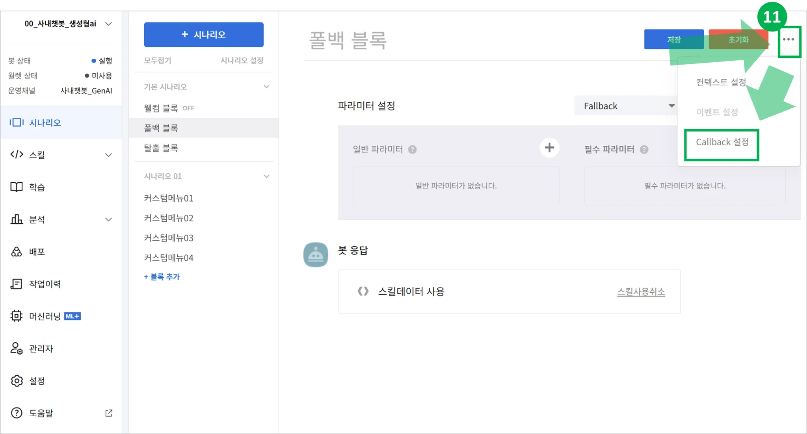Image resolution: width=807 pixels, height=434 pixels.
Task: Open the 시나리오 panel icon in sidebar
Action: pyautogui.click(x=16, y=122)
